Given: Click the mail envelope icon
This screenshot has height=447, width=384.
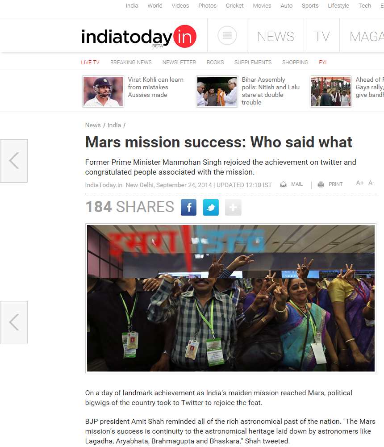Looking at the screenshot, I should pos(283,184).
